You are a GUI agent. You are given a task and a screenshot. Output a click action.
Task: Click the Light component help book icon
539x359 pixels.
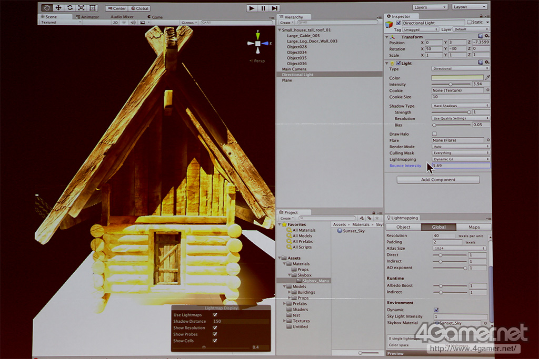[480, 63]
